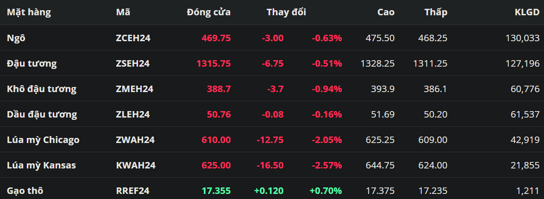Sort by the "Mã" column header
The height and width of the screenshot is (199, 544).
coord(123,12)
